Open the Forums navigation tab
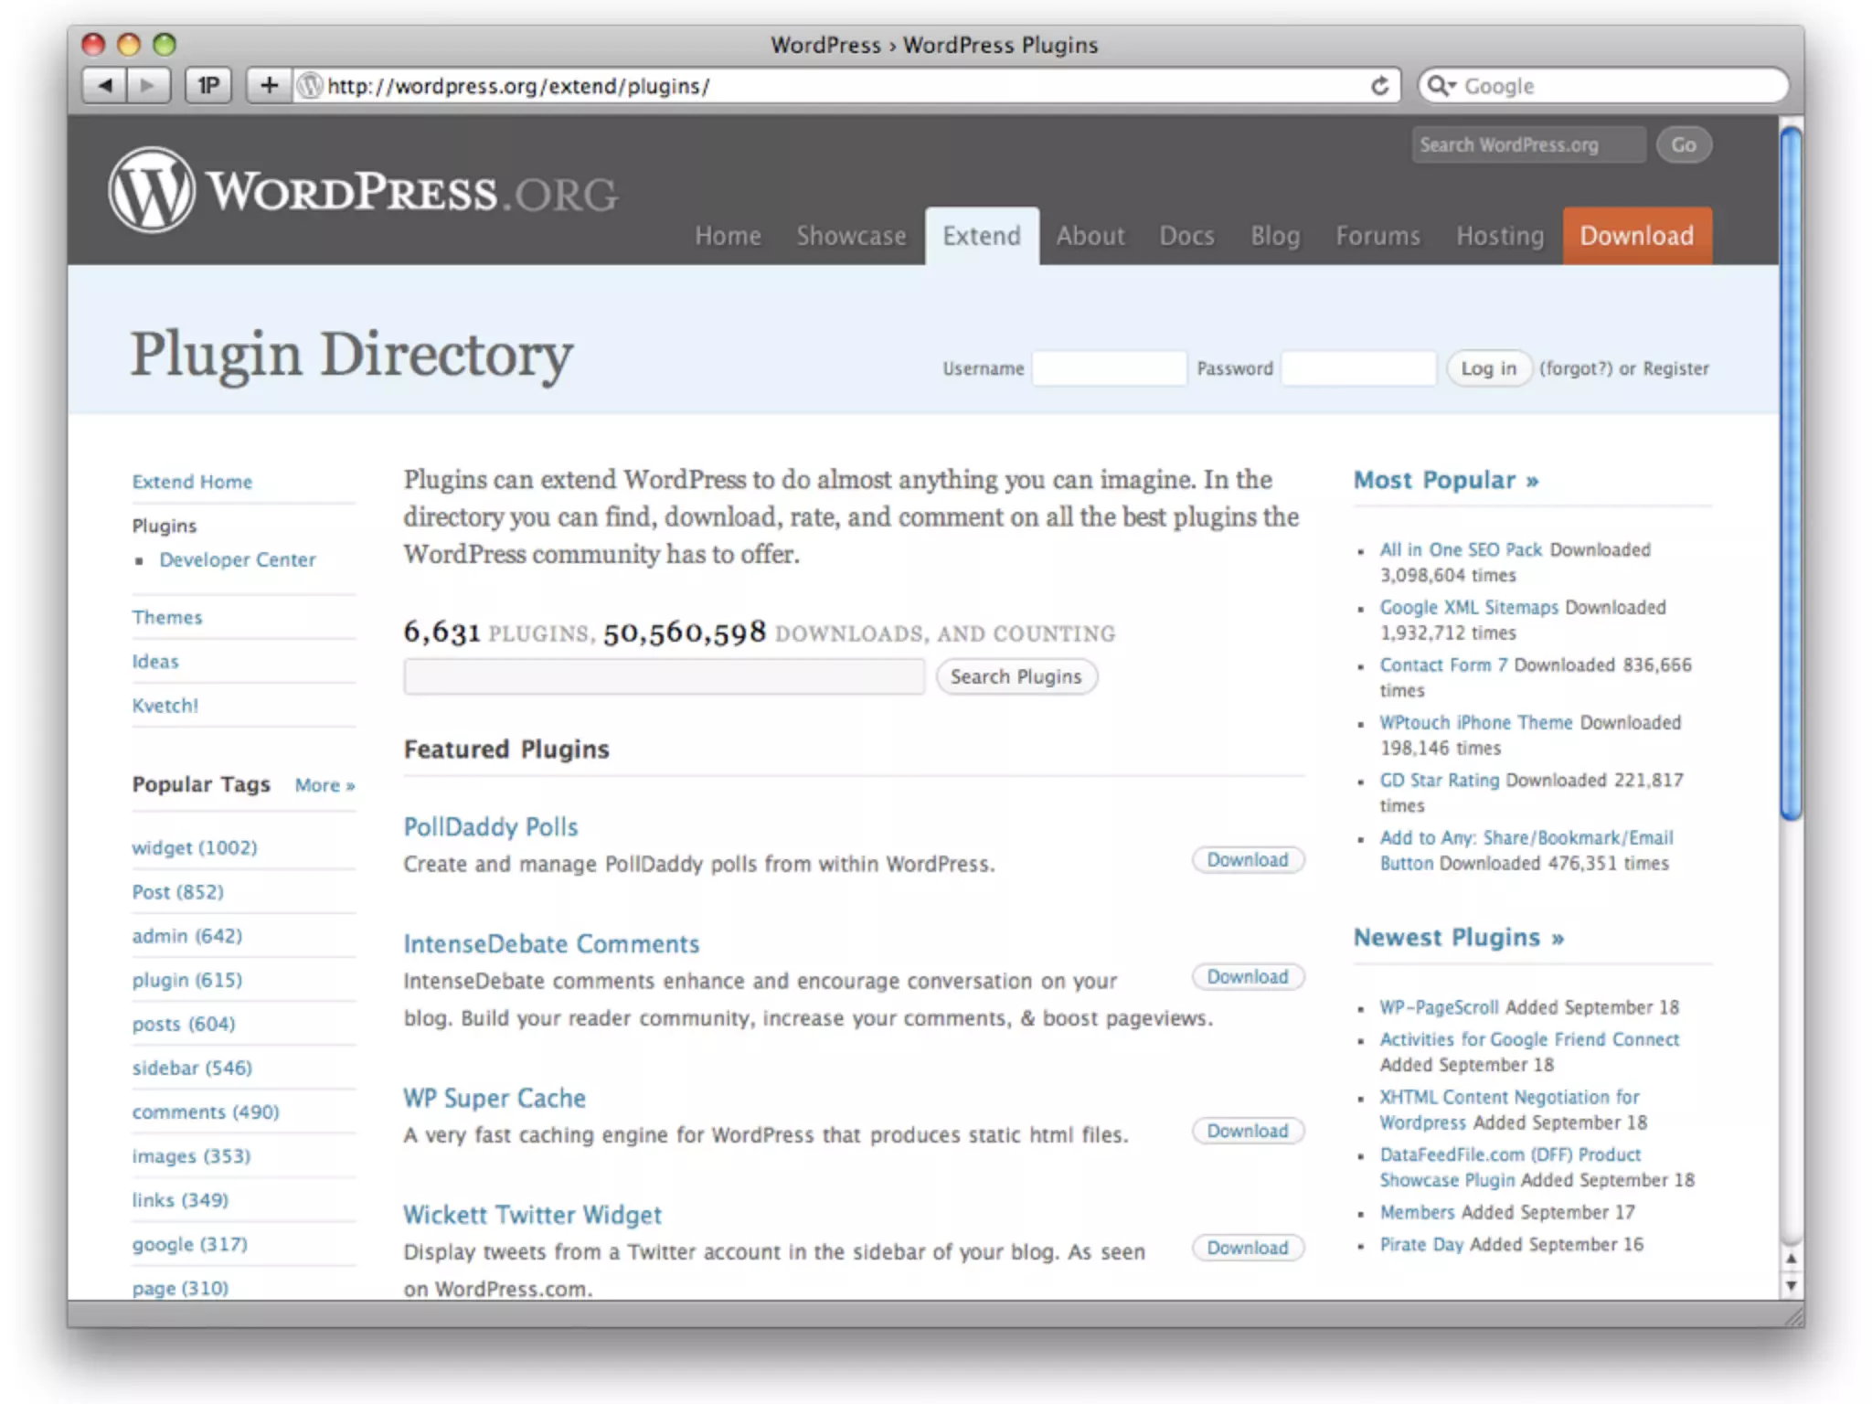This screenshot has height=1404, width=1872. point(1377,236)
